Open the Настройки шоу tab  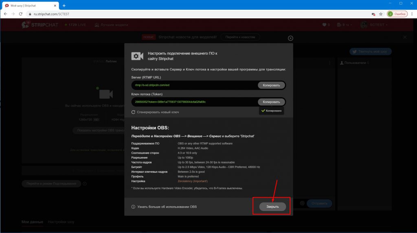pyautogui.click(x=61, y=222)
